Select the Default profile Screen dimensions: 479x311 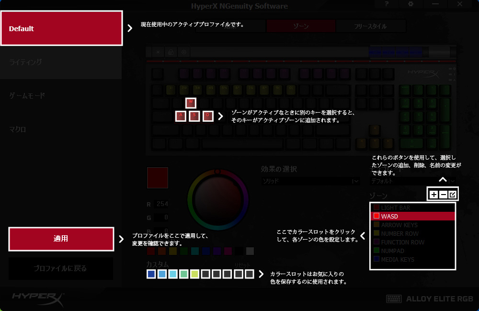[x=61, y=28]
